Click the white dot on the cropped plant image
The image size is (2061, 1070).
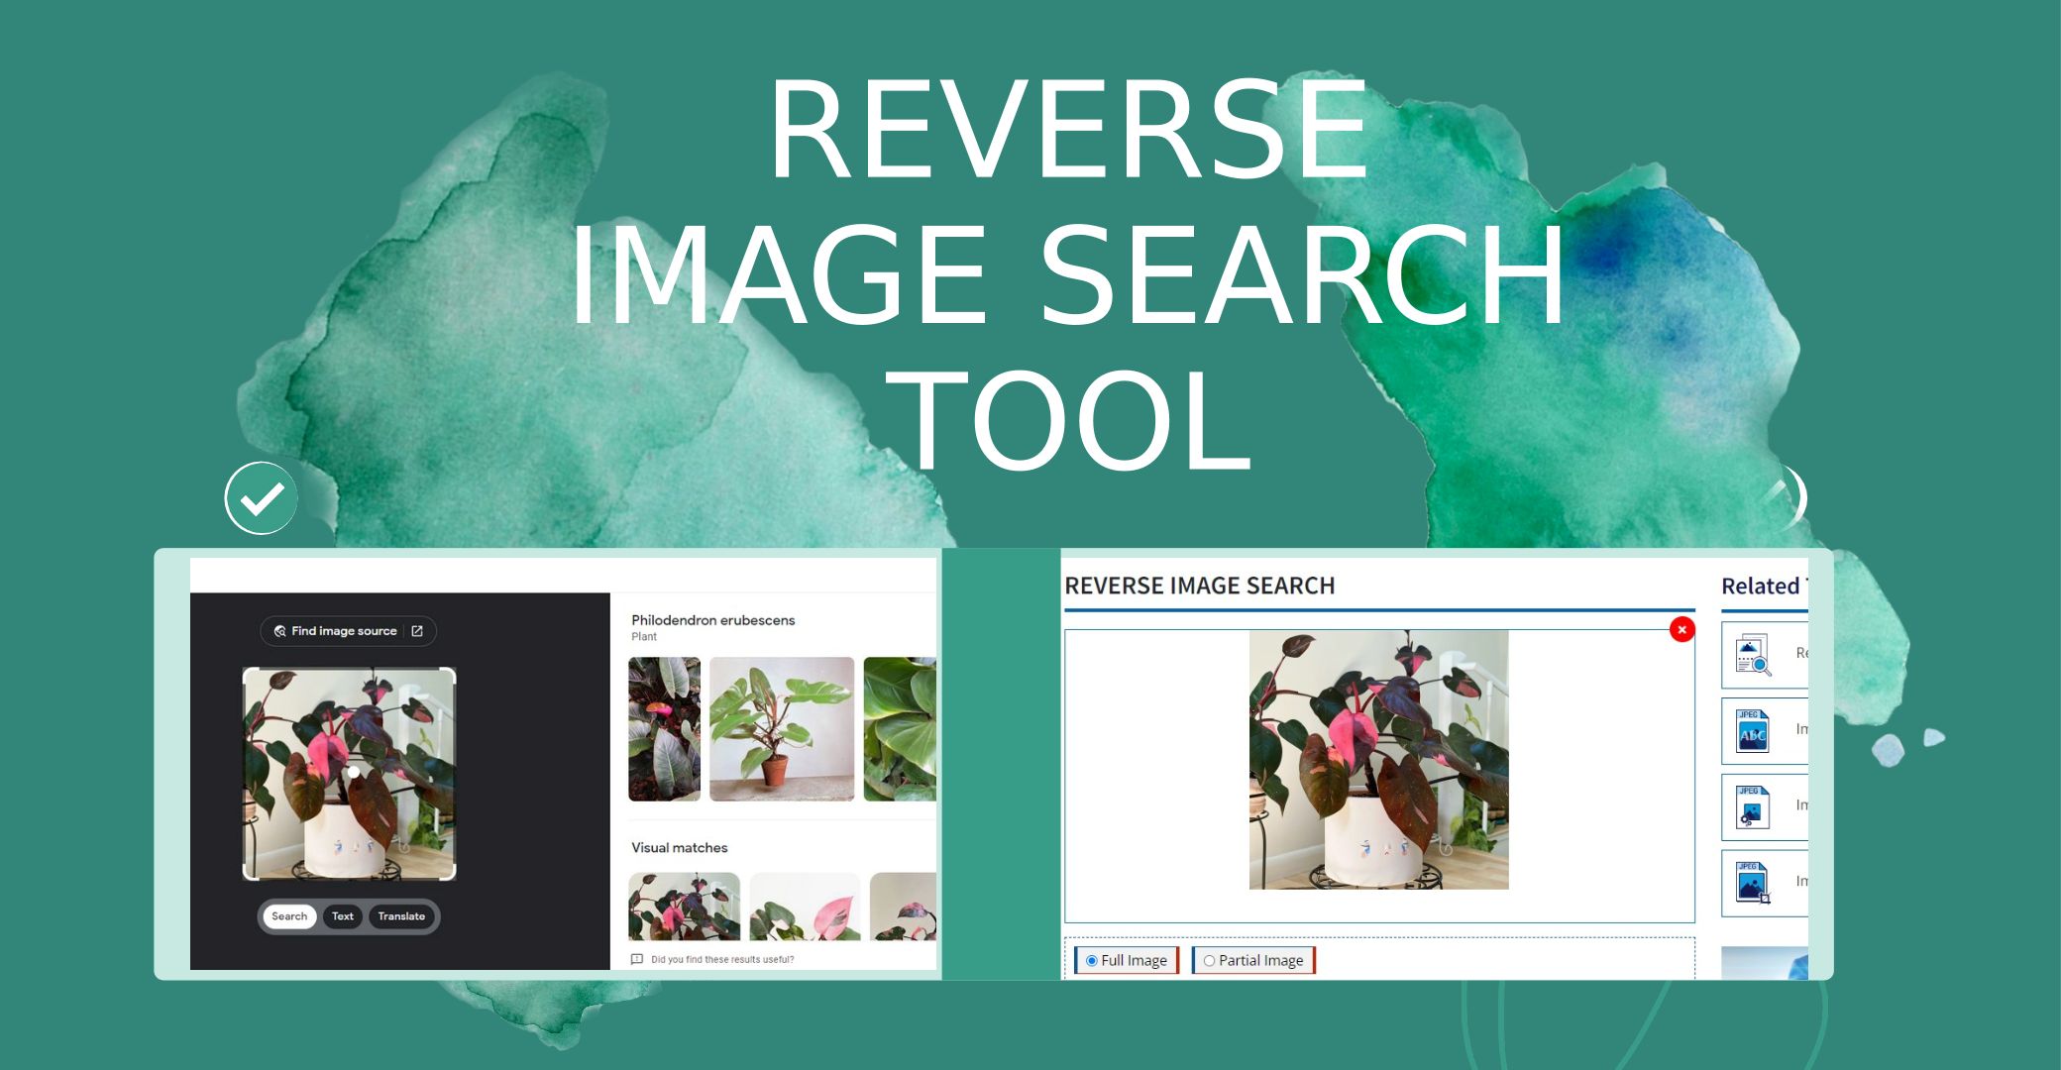point(353,772)
